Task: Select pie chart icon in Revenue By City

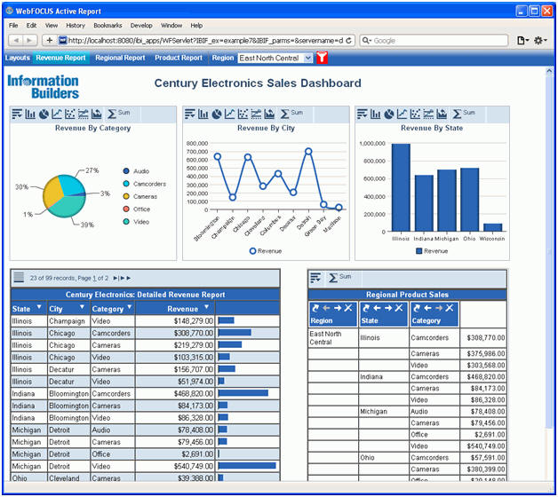Action: pyautogui.click(x=217, y=114)
